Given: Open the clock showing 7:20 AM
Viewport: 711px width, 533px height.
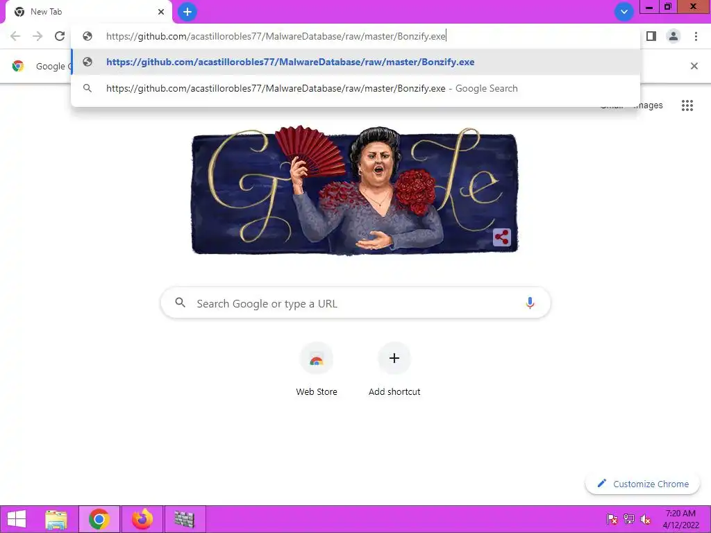Looking at the screenshot, I should (680, 519).
